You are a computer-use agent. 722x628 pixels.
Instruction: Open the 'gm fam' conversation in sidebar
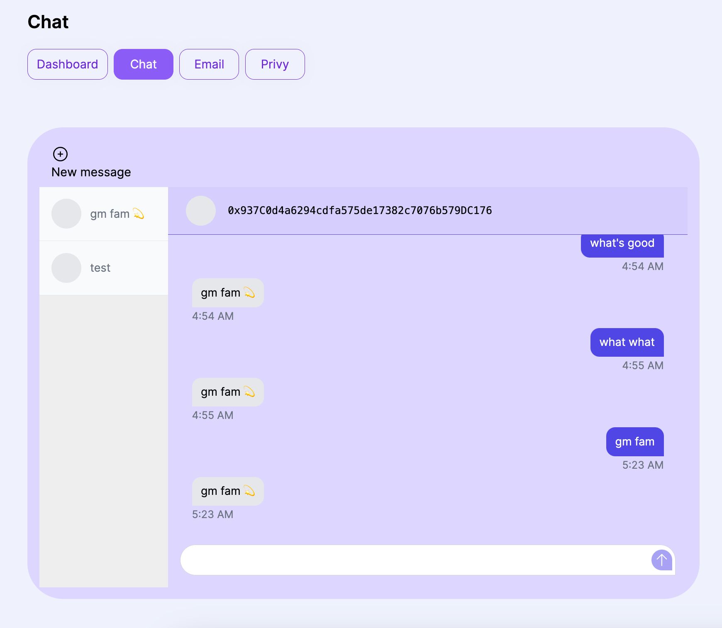pyautogui.click(x=104, y=214)
